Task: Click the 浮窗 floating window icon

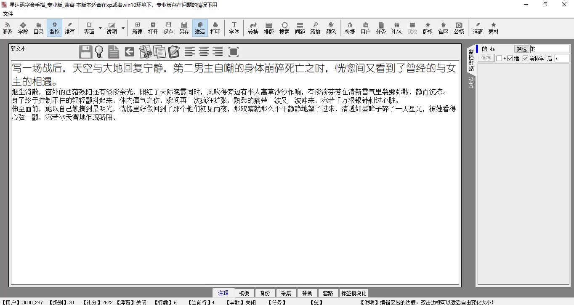Action: (x=478, y=28)
